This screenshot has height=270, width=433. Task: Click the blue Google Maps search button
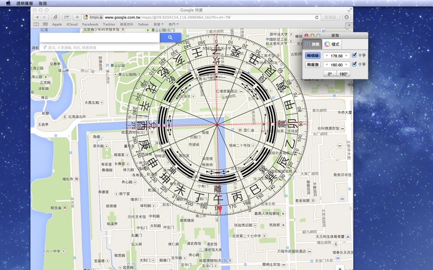coord(170,38)
